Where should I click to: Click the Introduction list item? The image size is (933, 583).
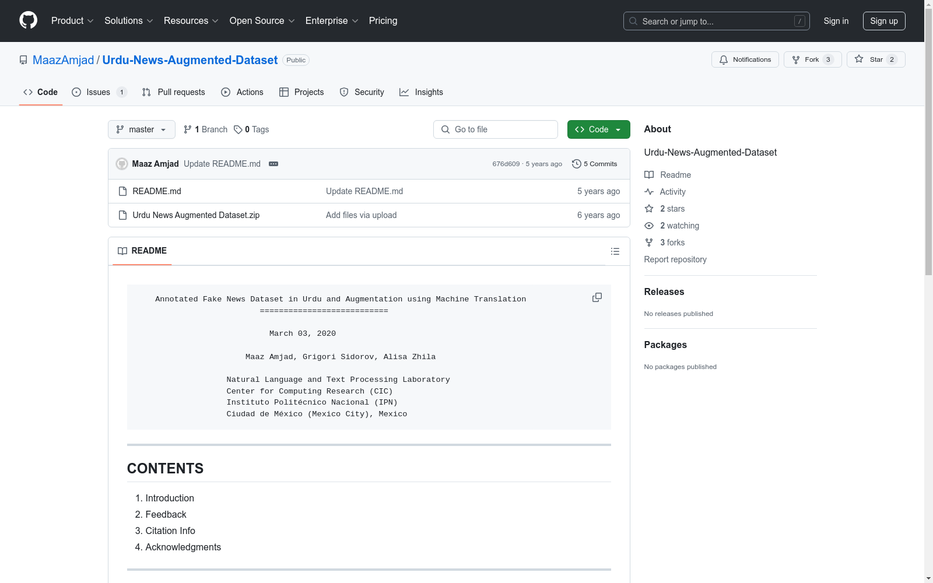coord(170,498)
